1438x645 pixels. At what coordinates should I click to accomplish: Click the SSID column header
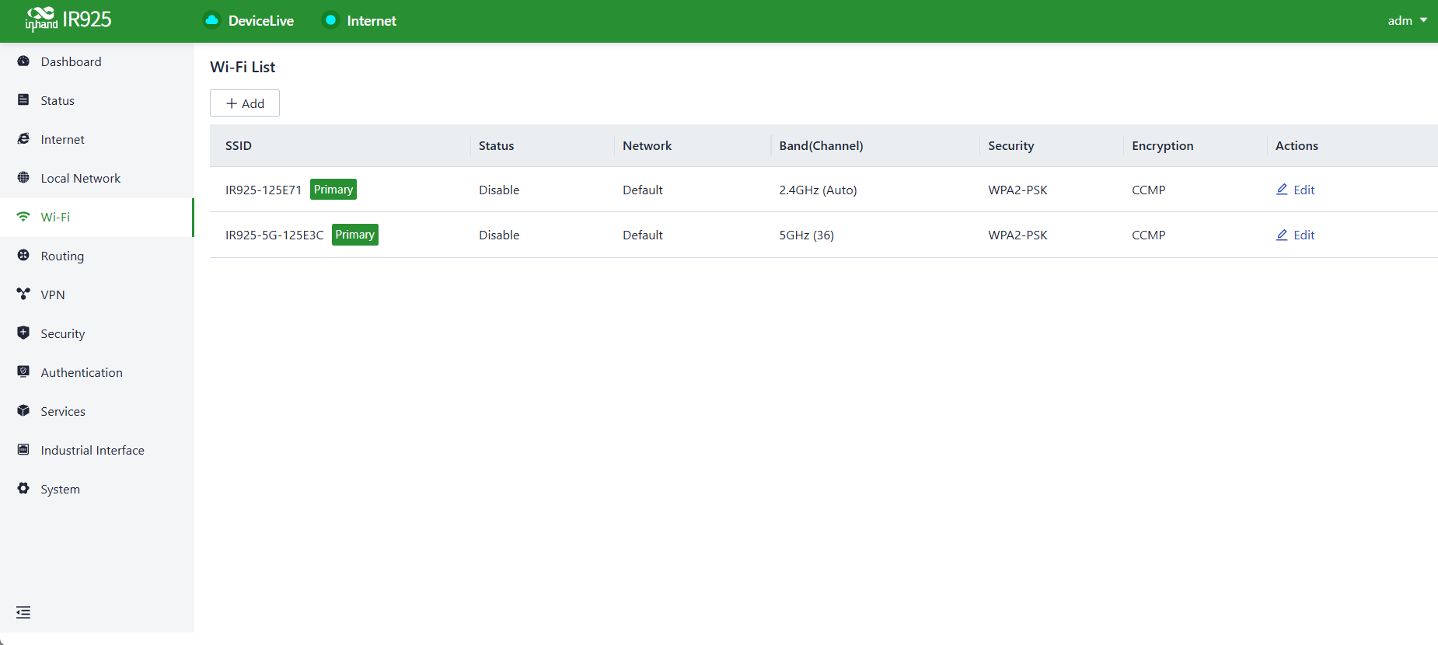pos(239,146)
